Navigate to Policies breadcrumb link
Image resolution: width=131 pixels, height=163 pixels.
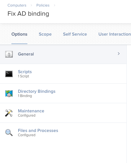click(43, 5)
